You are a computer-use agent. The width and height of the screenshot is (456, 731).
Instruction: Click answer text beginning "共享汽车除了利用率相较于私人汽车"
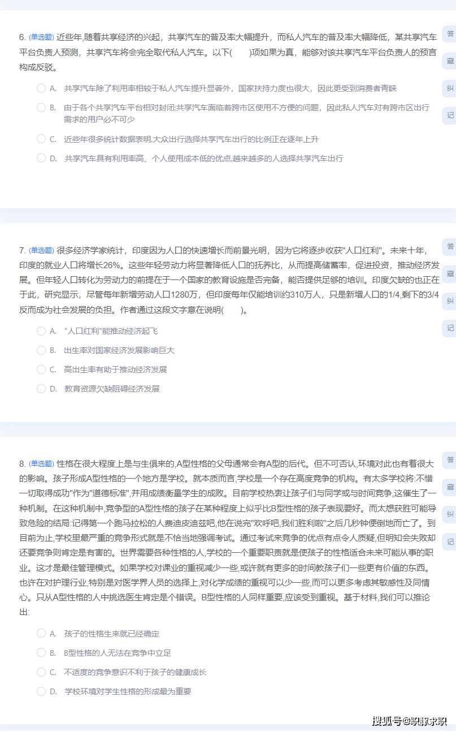(231, 88)
